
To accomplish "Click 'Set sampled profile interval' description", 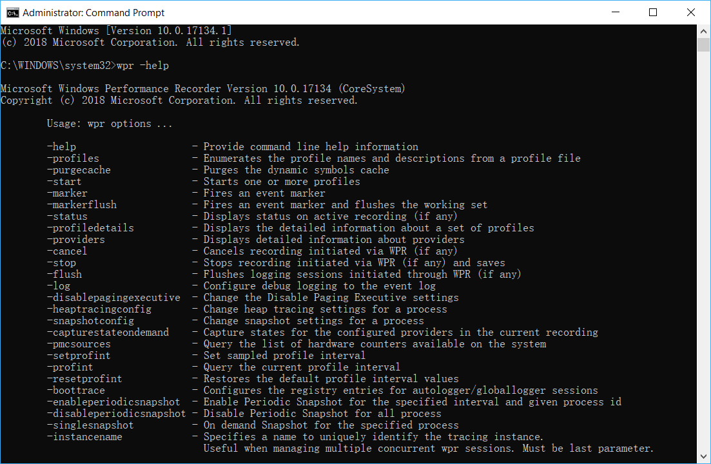I will (284, 356).
